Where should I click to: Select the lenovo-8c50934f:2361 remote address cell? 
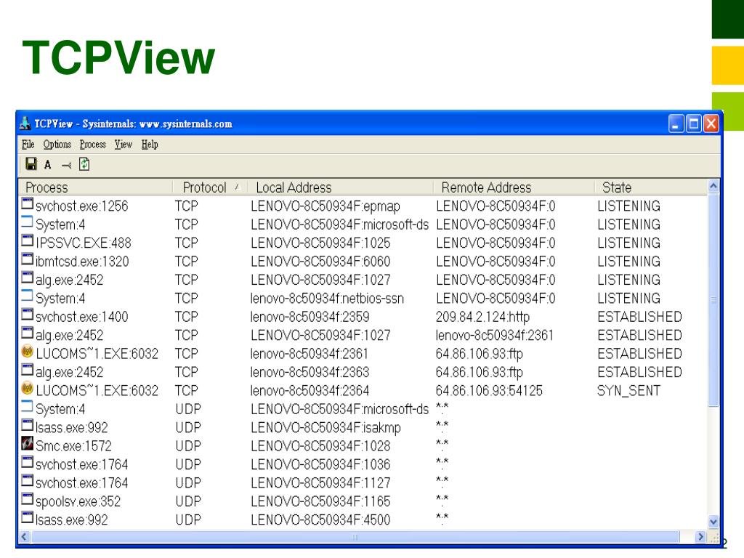(x=495, y=335)
